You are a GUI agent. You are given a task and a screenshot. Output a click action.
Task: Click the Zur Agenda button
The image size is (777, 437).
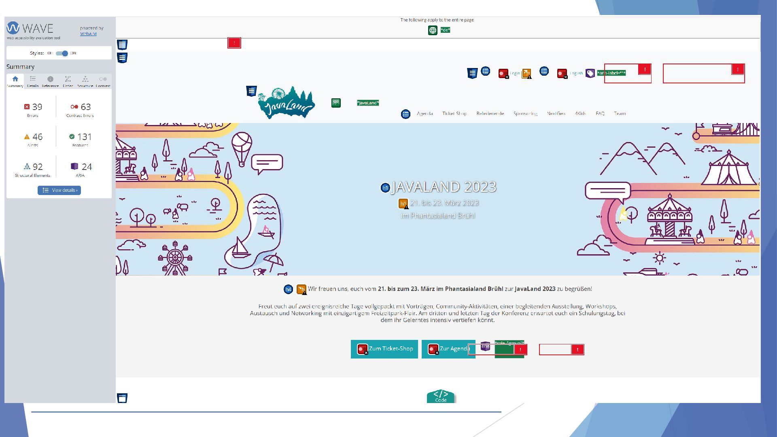tap(448, 349)
